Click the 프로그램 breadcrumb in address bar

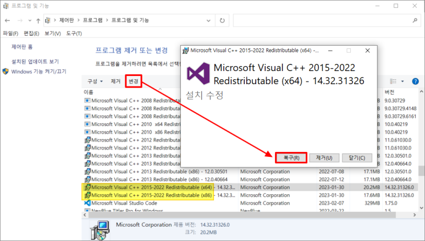pos(93,20)
